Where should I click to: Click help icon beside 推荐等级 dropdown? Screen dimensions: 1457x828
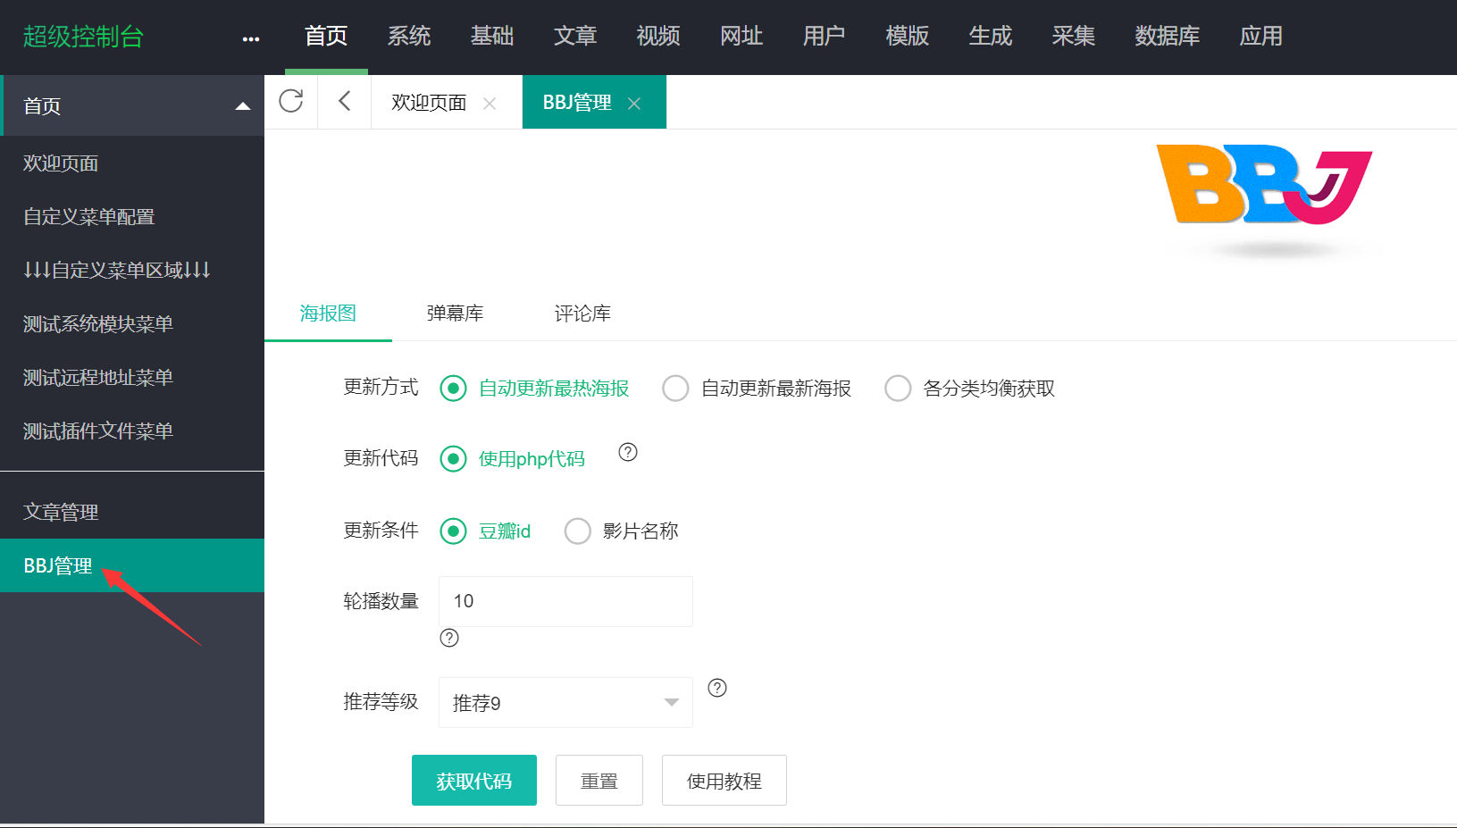(x=717, y=688)
